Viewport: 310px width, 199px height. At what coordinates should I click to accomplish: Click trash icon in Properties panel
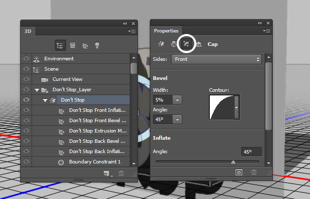click(x=254, y=172)
